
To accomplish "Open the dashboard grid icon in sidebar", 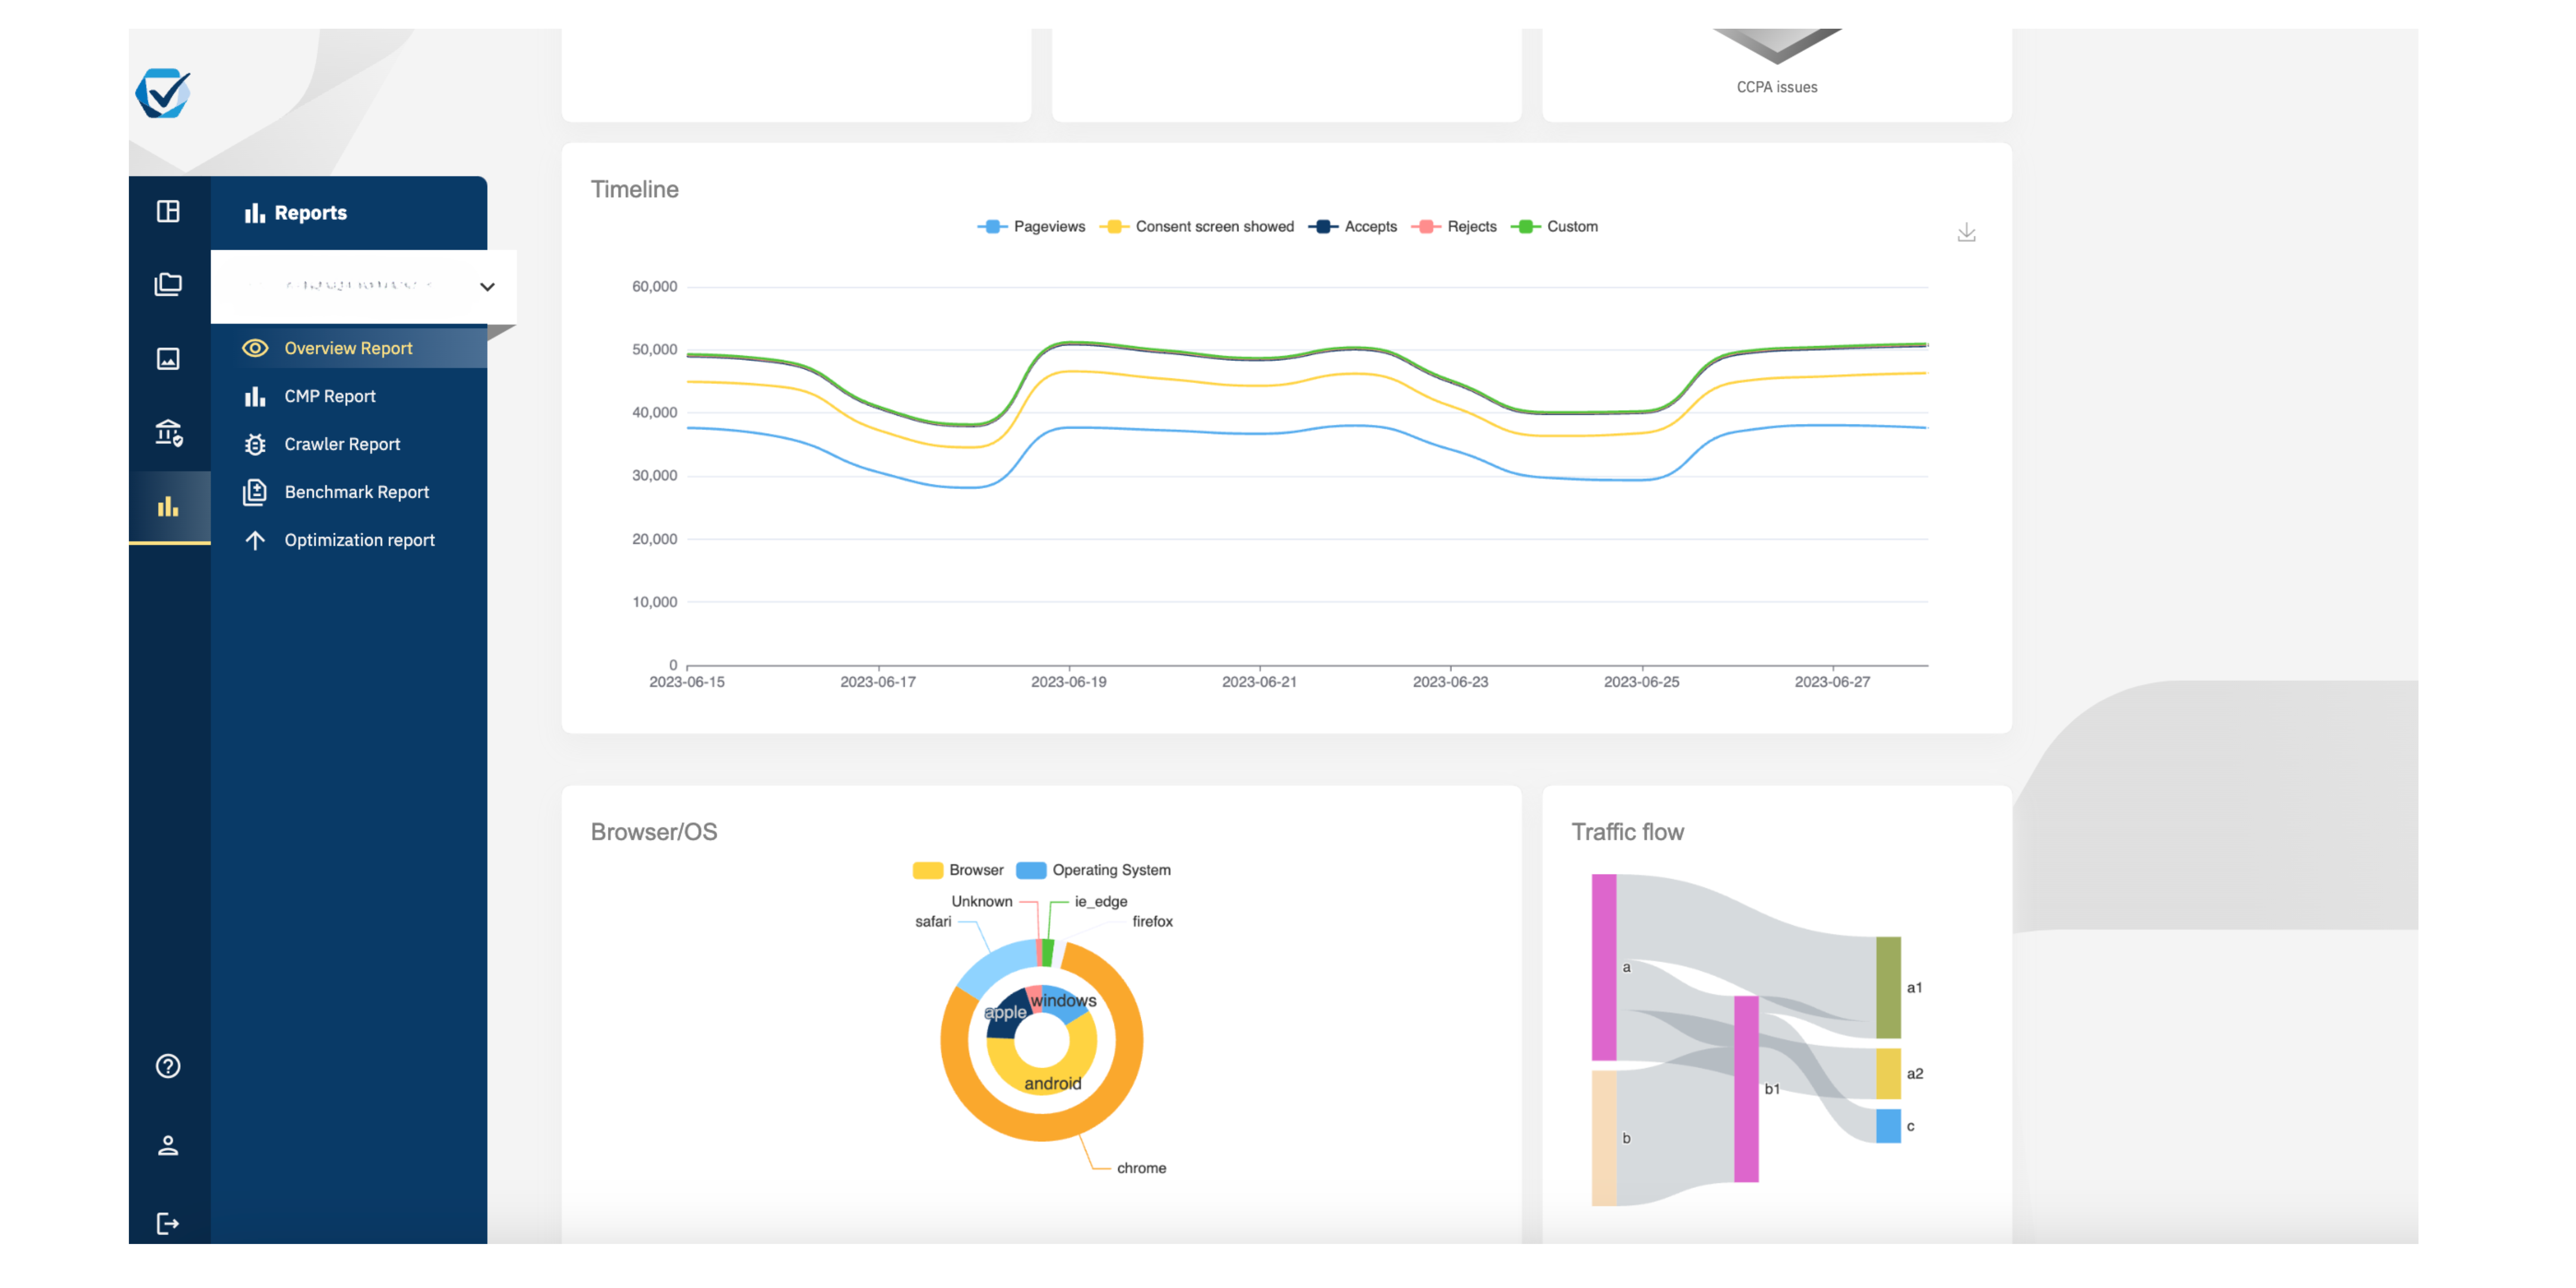I will tap(168, 211).
